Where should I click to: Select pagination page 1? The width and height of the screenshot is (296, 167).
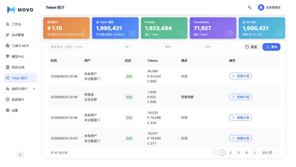click(x=222, y=153)
